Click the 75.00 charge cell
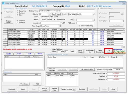The image size is (128, 94). tap(102, 33)
